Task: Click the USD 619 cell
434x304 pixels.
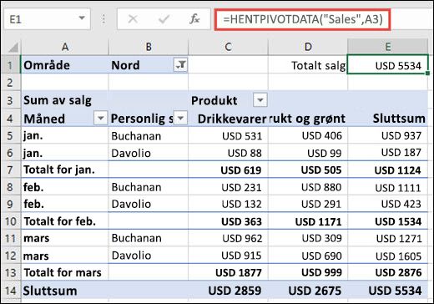Action: click(228, 170)
